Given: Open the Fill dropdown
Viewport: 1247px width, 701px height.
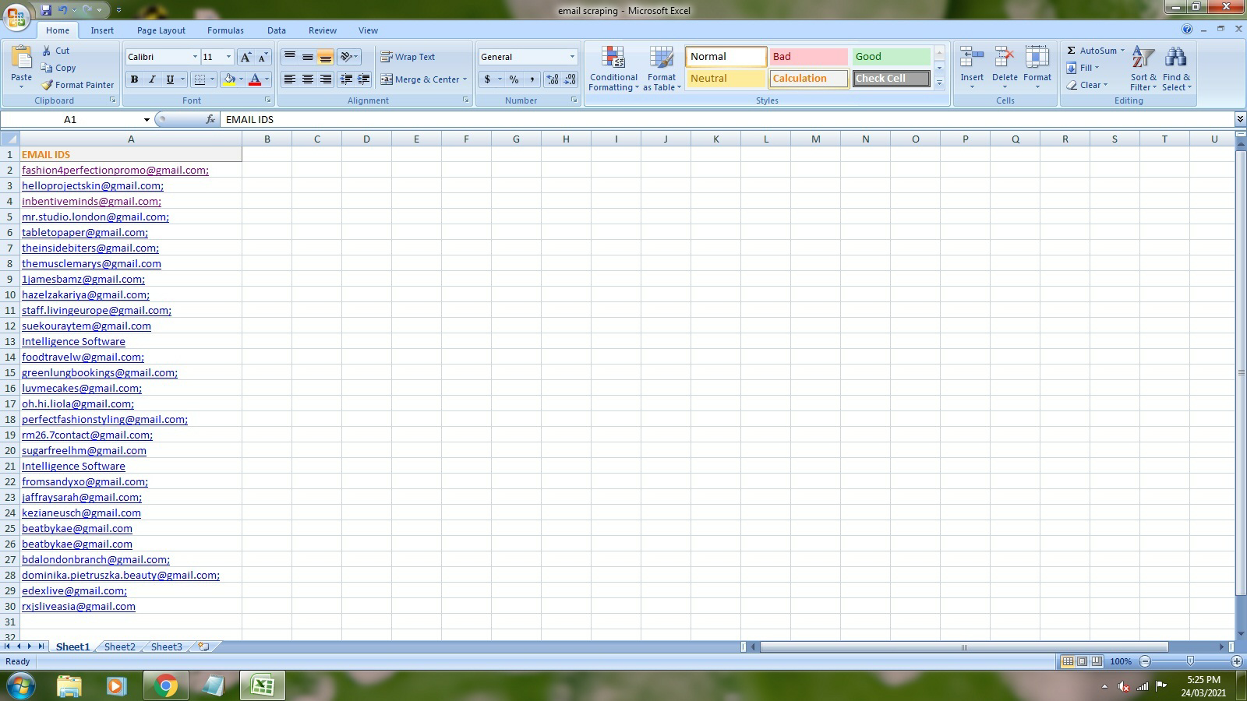Looking at the screenshot, I should click(1083, 68).
